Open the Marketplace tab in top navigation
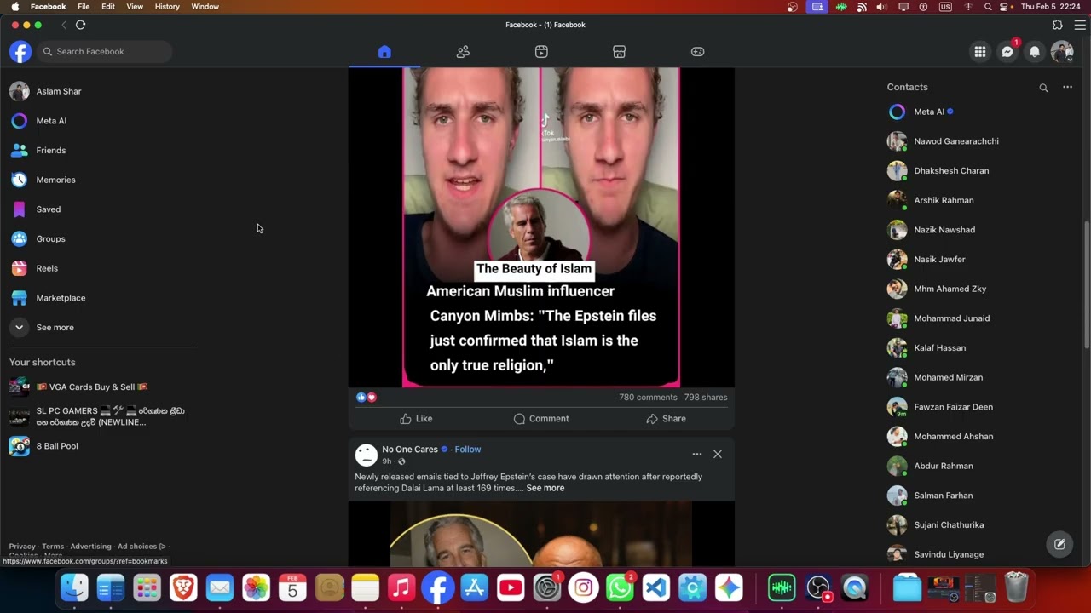This screenshot has height=613, width=1091. (x=620, y=52)
